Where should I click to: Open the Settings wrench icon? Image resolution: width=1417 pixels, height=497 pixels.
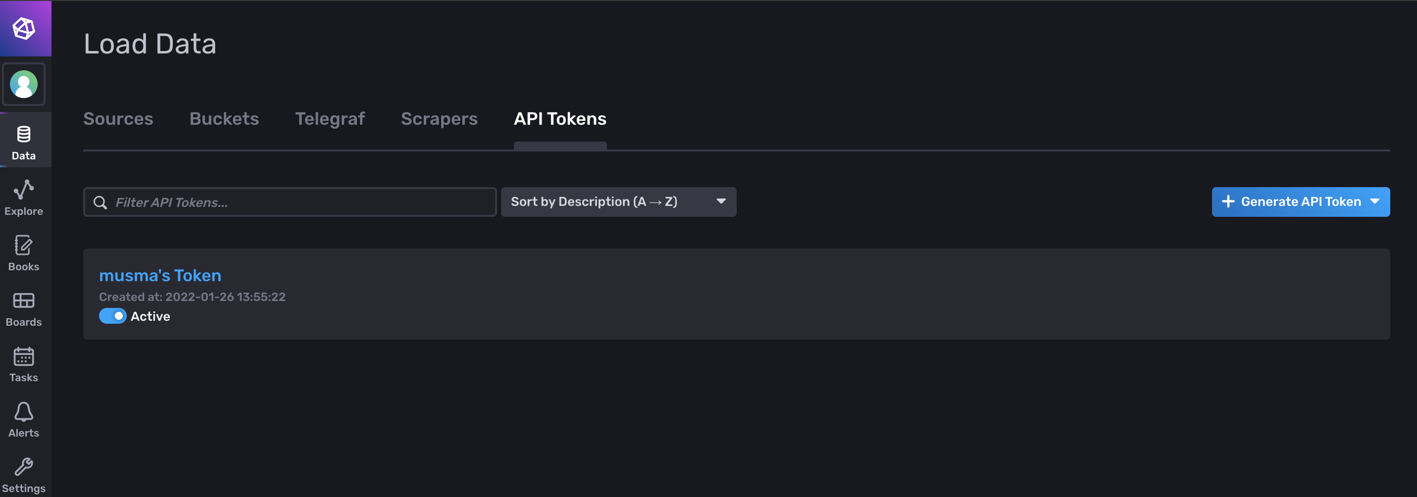(x=24, y=467)
